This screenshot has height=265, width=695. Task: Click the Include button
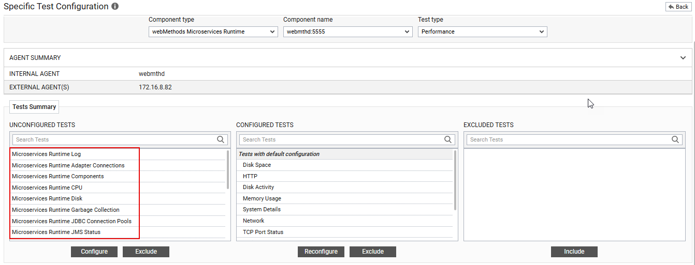point(574,252)
